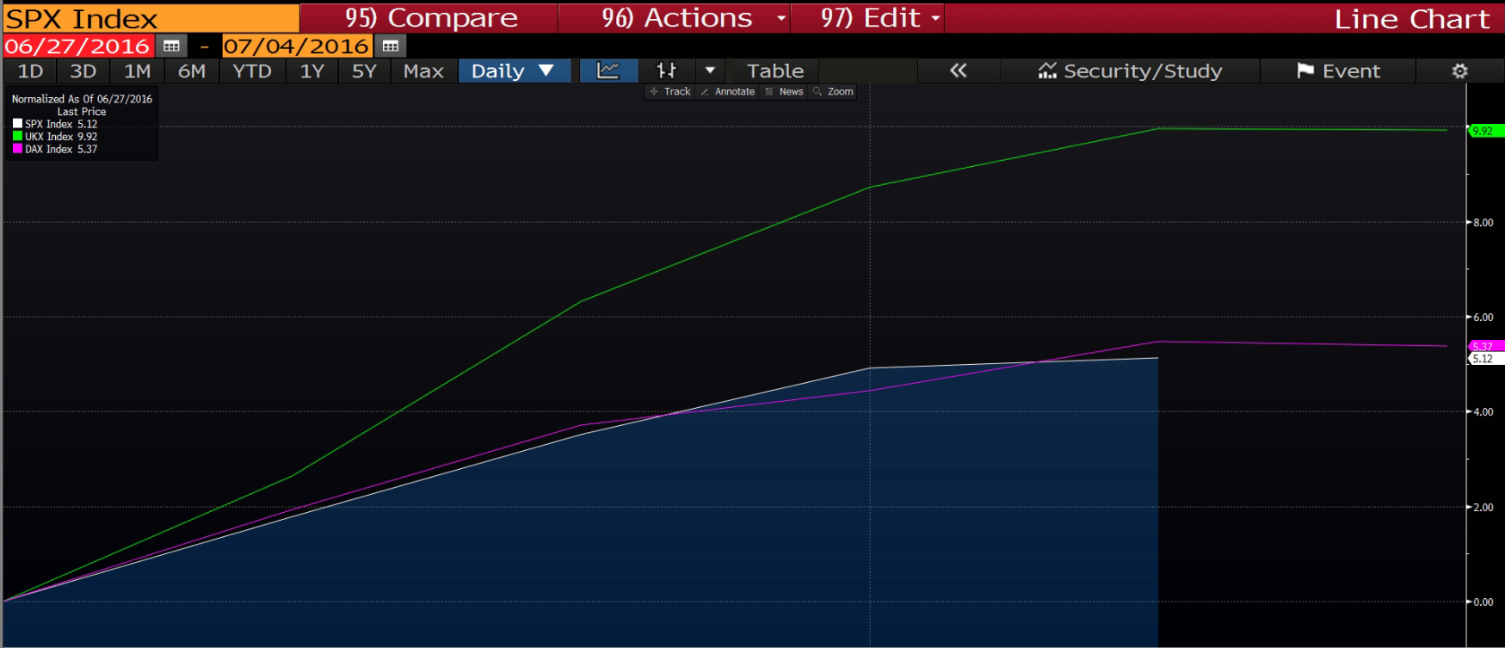Screen dimensions: 1505x648
Task: Open chart type options arrow
Action: click(x=710, y=71)
